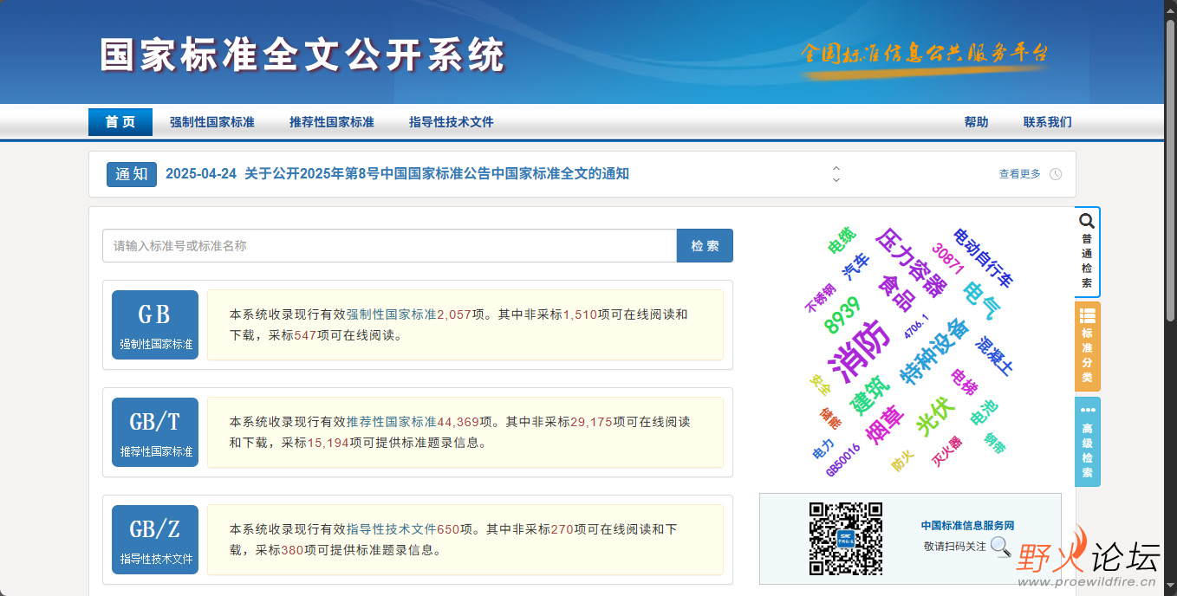Screen dimensions: 1177x596
Task: Open the 标准分类 list side tab
Action: tap(1087, 346)
